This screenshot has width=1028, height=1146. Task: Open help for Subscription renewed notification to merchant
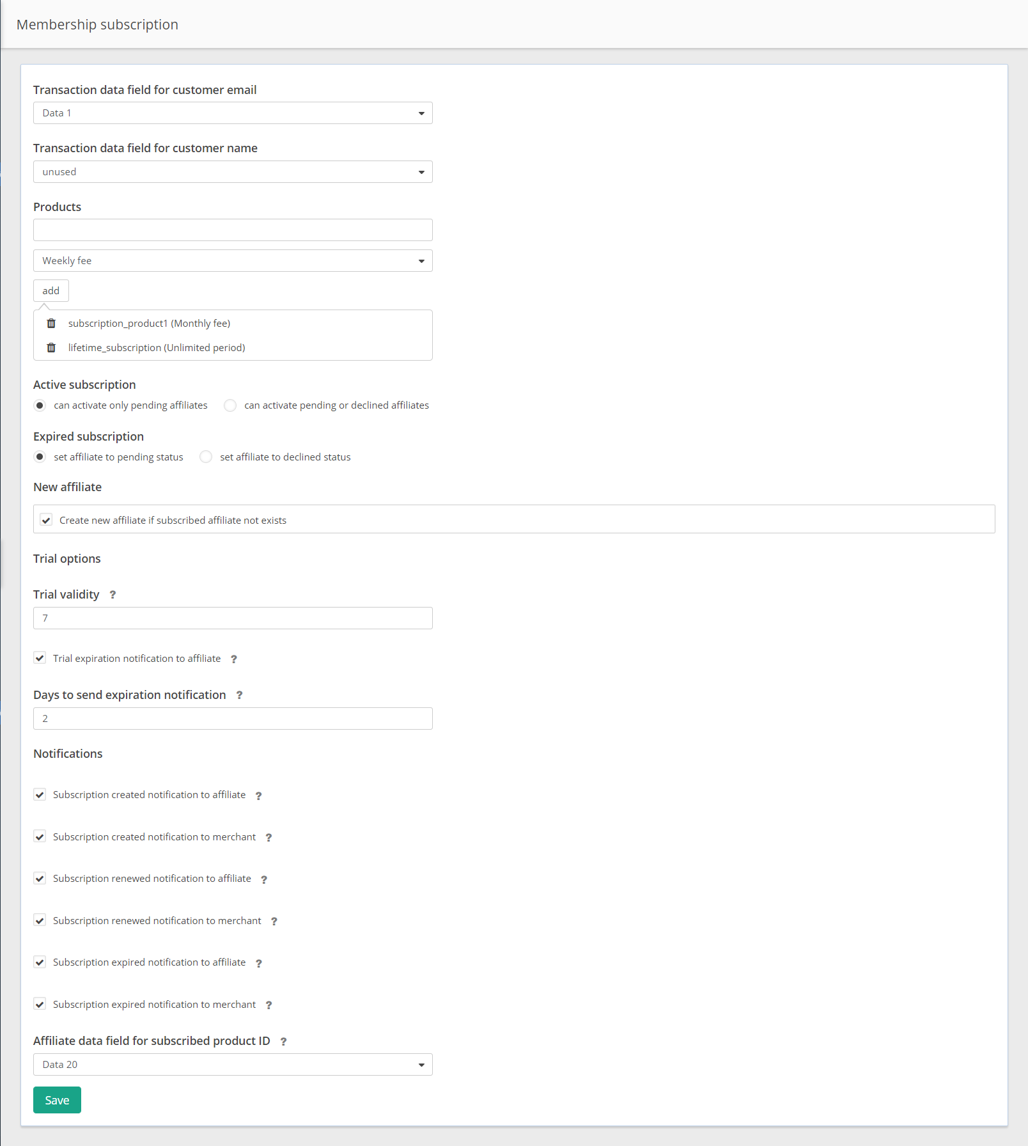[274, 921]
